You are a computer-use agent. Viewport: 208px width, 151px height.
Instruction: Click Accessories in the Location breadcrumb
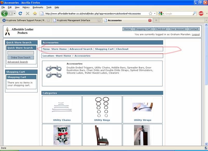point(82,56)
